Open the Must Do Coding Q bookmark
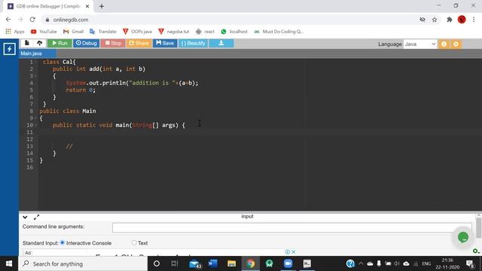 click(x=279, y=32)
